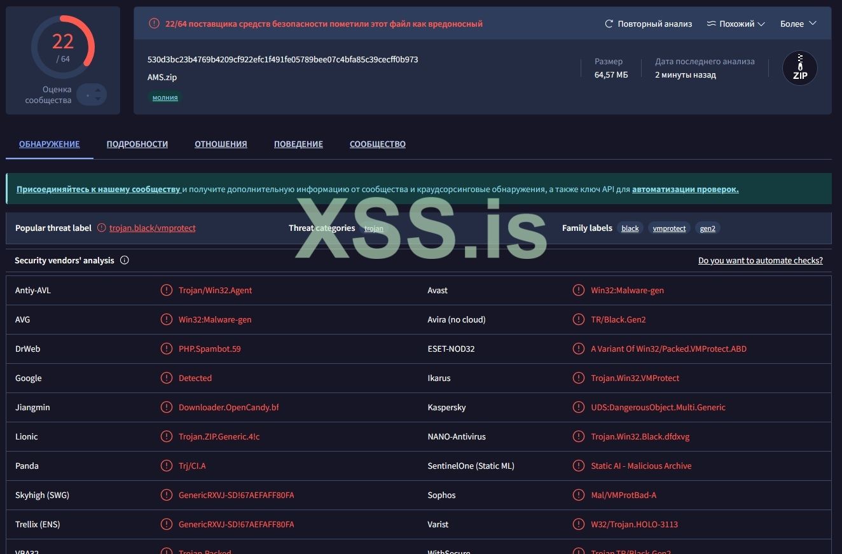This screenshot has width=842, height=554.
Task: Open the СООБЩЕСТВО tab
Action: pos(378,144)
